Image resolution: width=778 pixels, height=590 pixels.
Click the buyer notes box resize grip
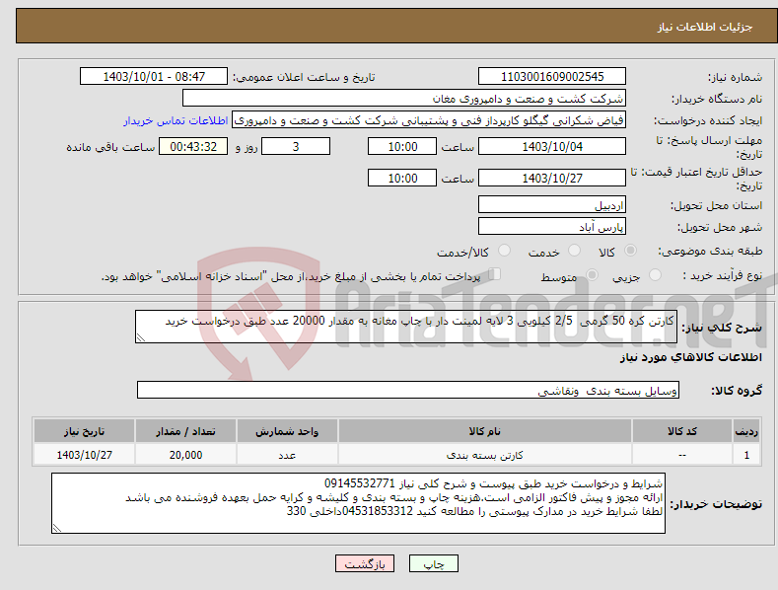[56, 529]
